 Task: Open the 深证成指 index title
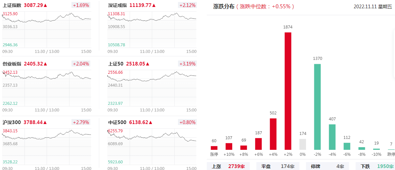click(x=118, y=5)
